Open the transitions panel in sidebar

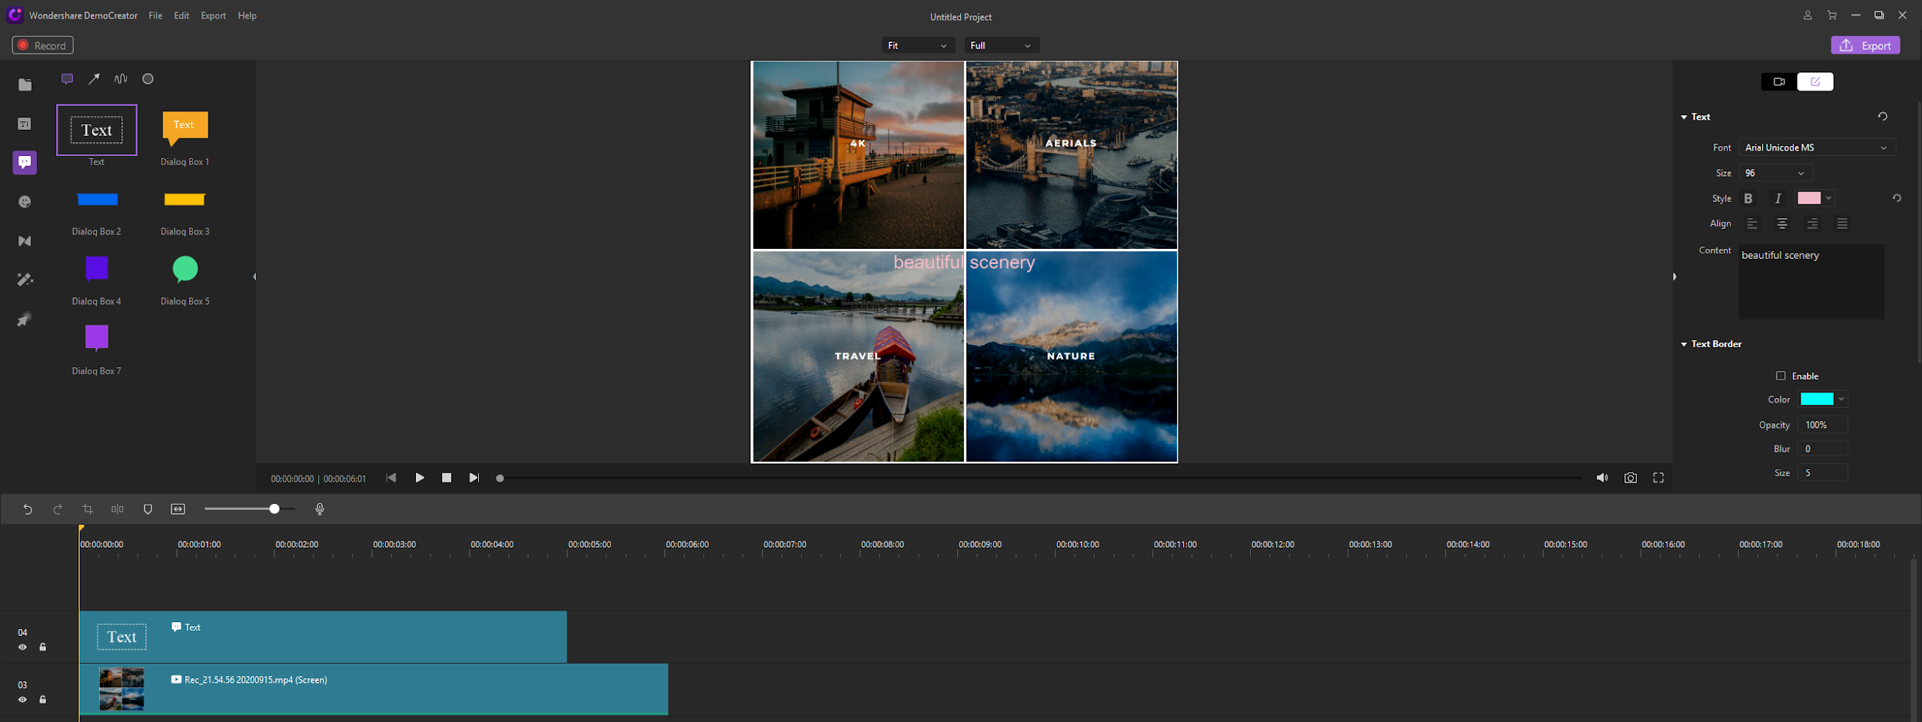click(25, 241)
